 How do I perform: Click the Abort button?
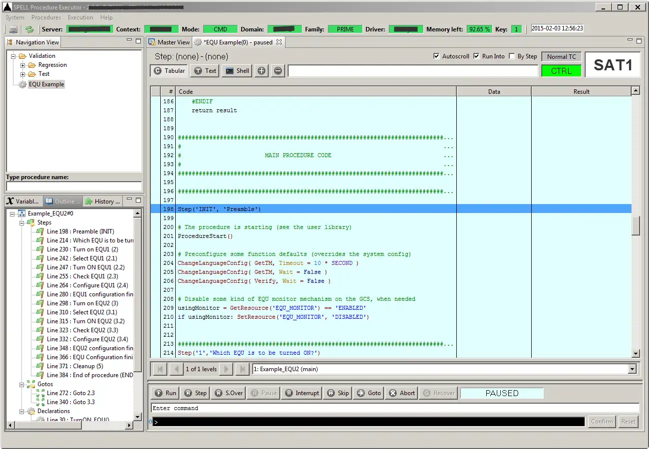click(402, 393)
